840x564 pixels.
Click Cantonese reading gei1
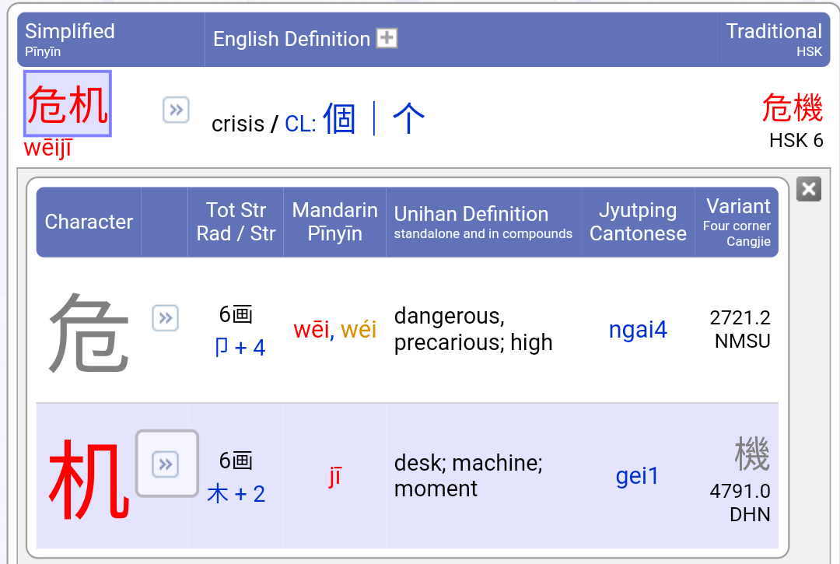pos(637,476)
